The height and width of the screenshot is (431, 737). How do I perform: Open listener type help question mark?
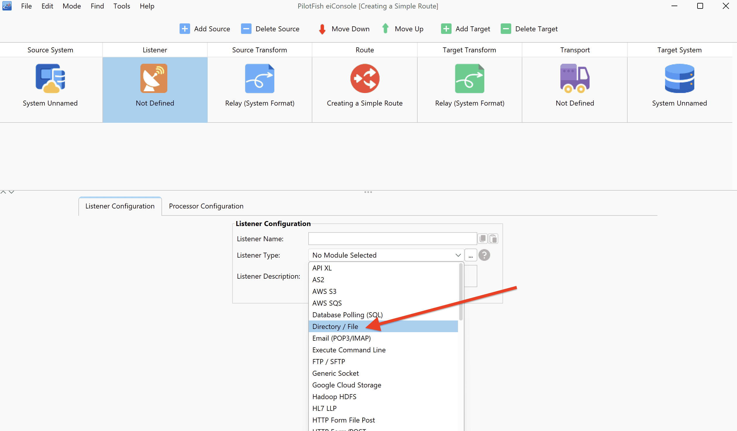coord(484,255)
